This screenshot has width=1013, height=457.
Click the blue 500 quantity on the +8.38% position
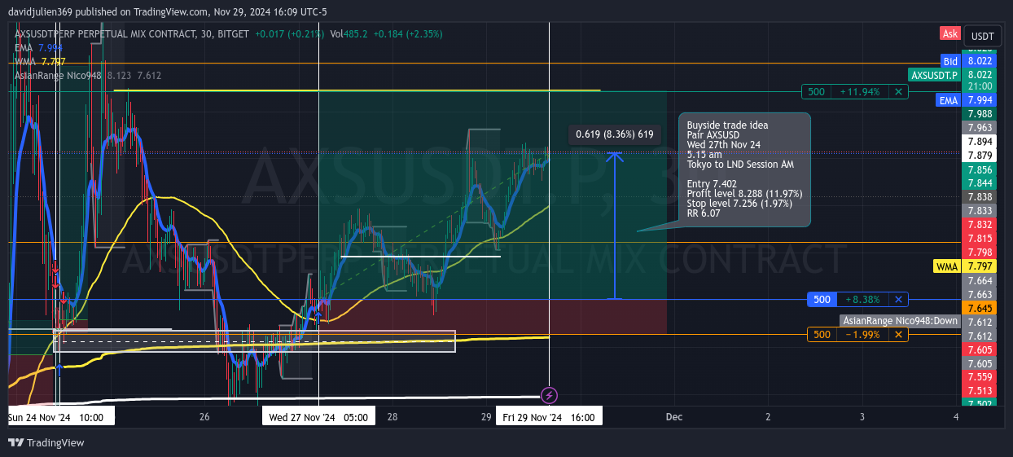(822, 300)
